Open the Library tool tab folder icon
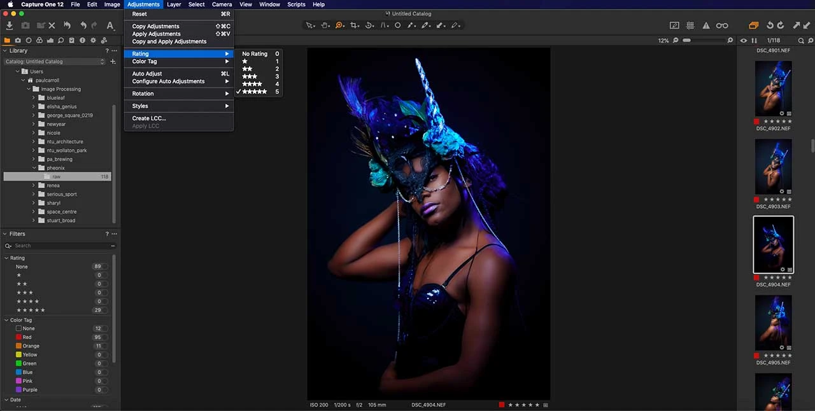This screenshot has height=411, width=815. pyautogui.click(x=8, y=40)
